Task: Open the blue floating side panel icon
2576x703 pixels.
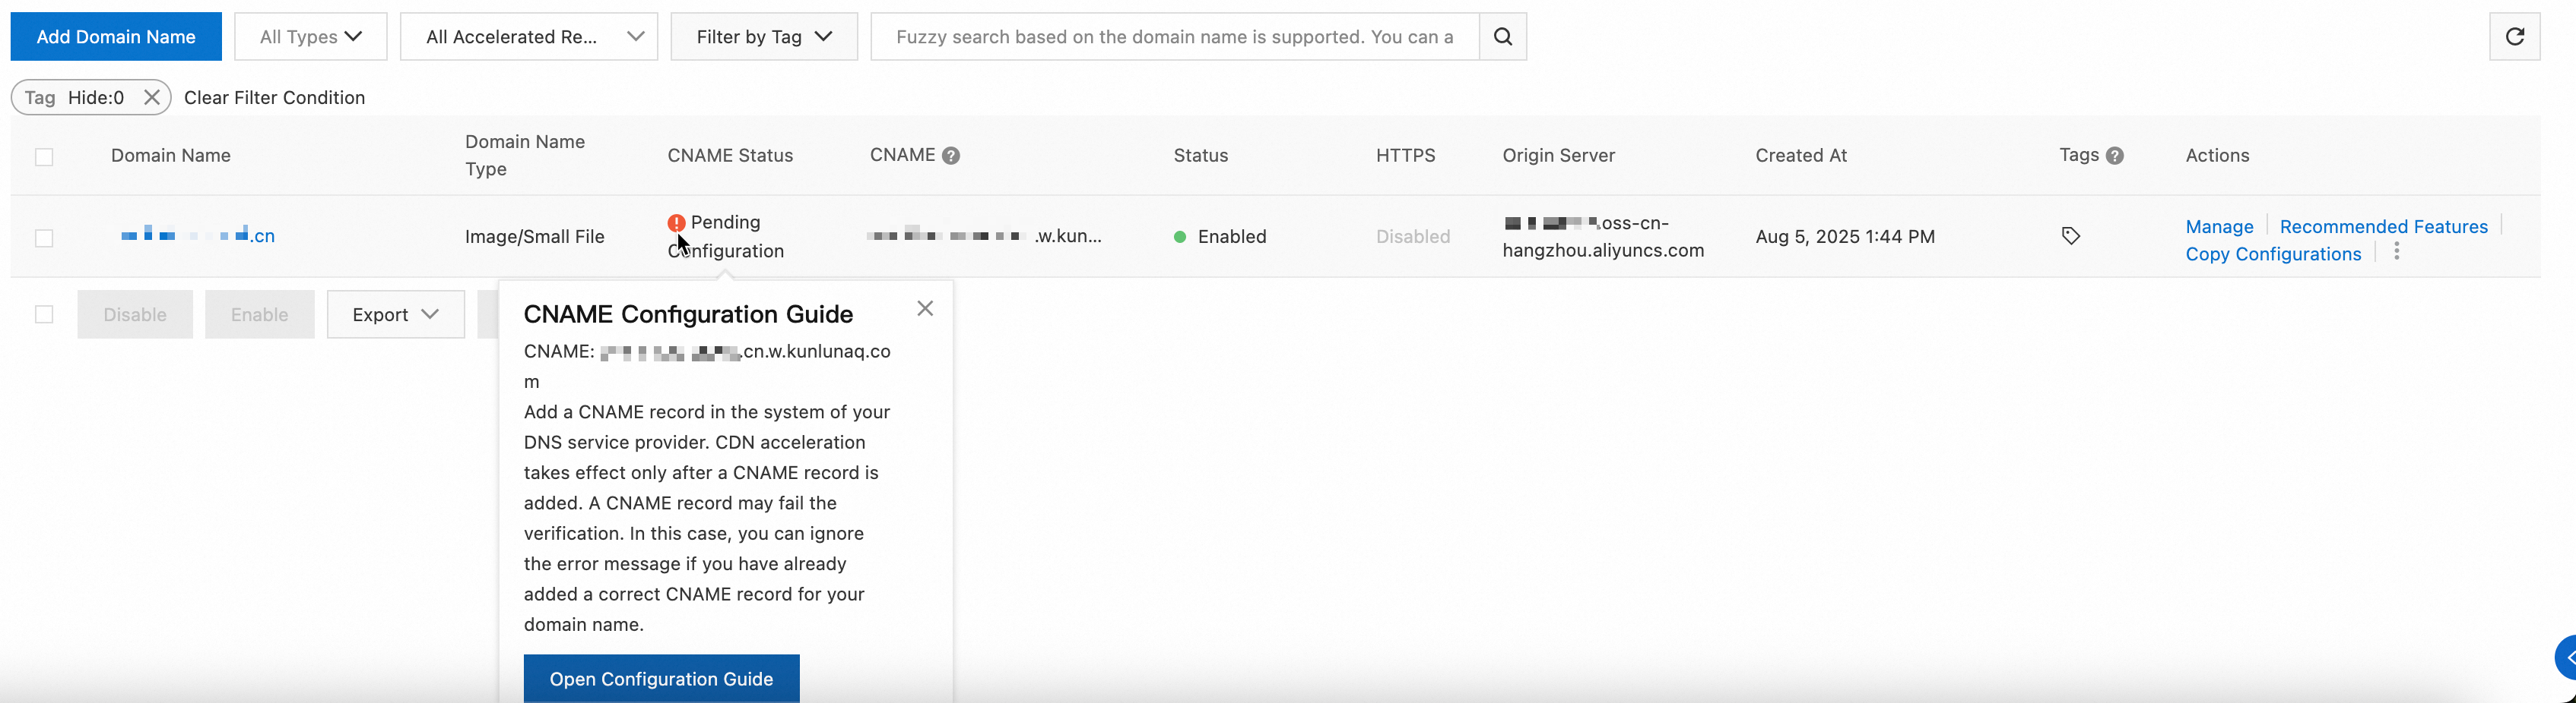Action: [x=2565, y=658]
